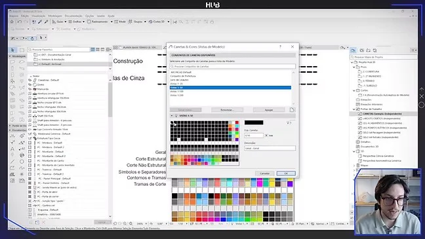This screenshot has width=425, height=239.
Task: Pick the purple pen in the pen grid's right column
Action: 237,139
